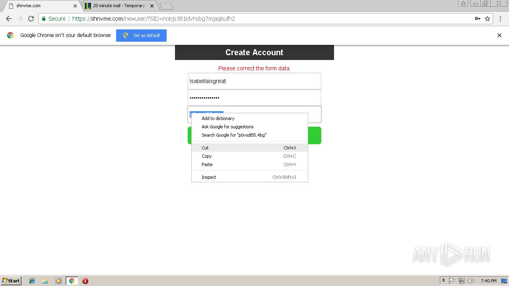Click the volume speaker icon
The image size is (509, 286).
471,281
